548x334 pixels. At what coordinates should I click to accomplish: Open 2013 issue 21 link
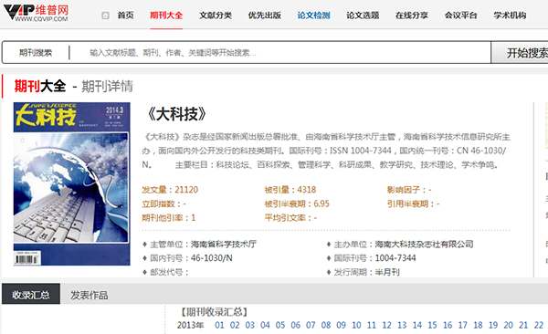coord(523,325)
